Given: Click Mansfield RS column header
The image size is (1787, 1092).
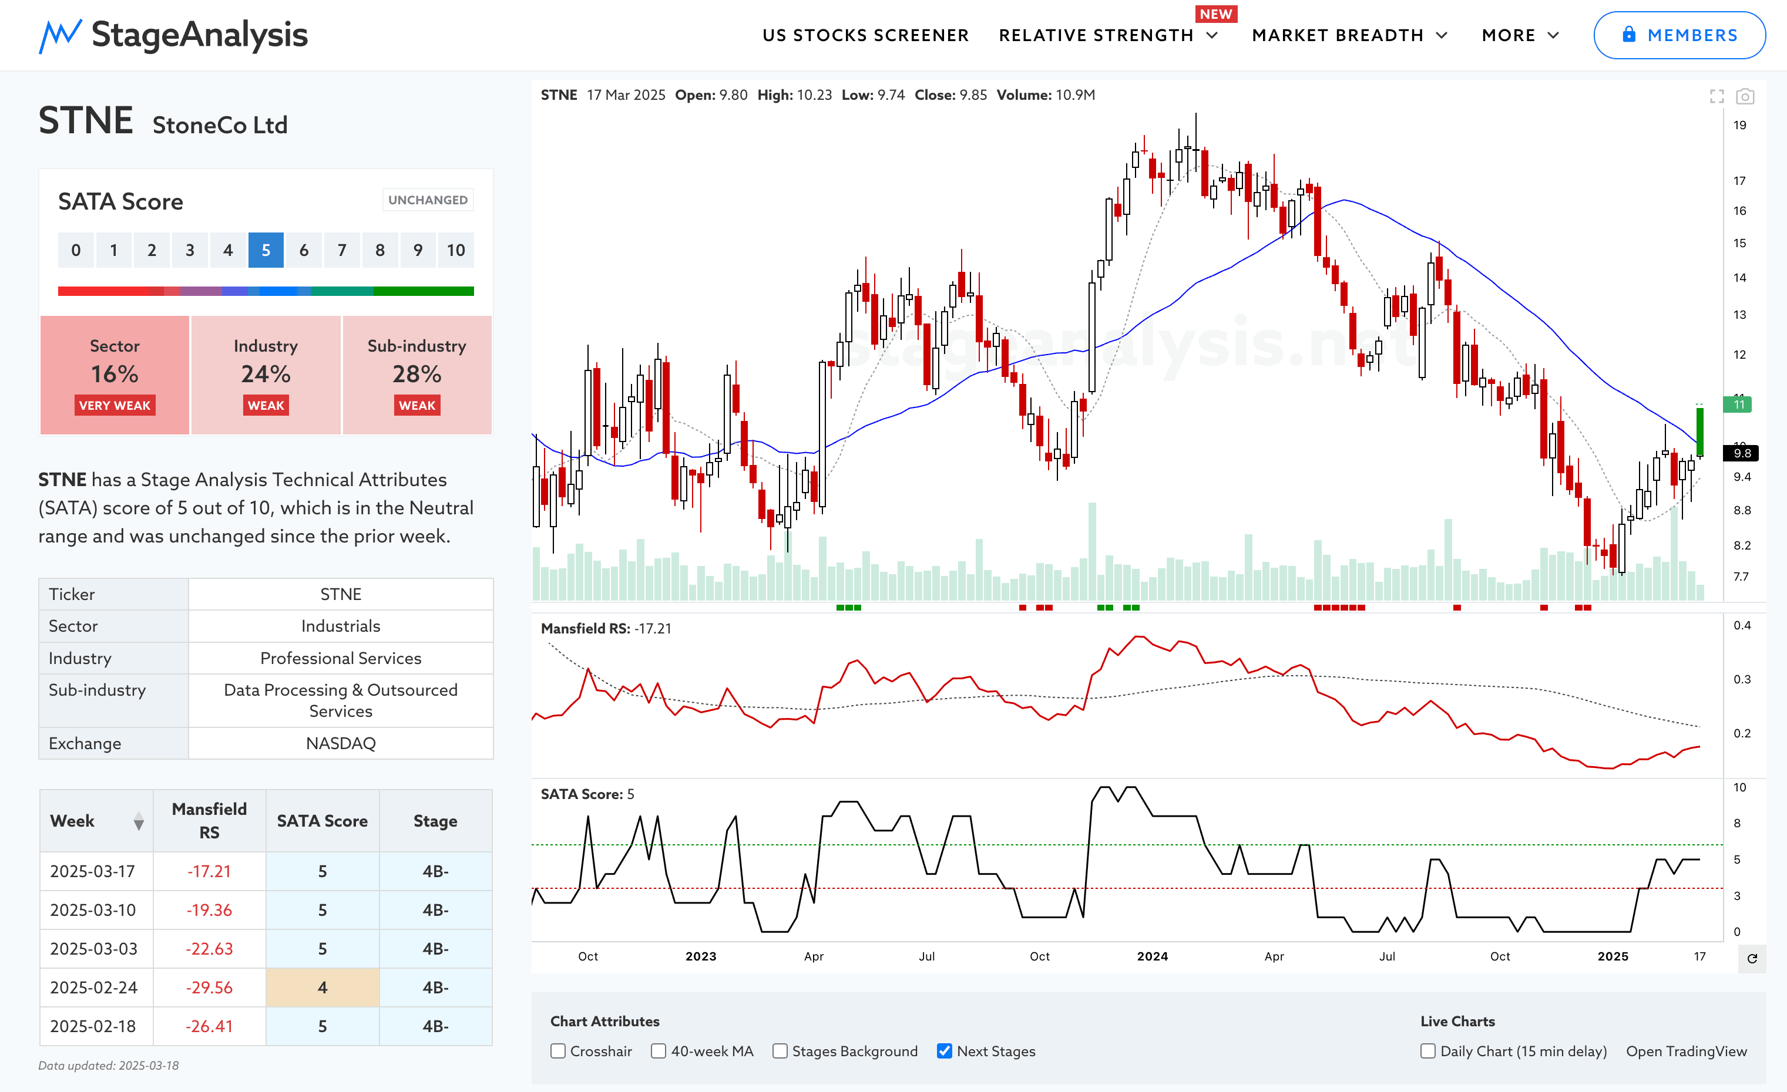Looking at the screenshot, I should [x=209, y=820].
